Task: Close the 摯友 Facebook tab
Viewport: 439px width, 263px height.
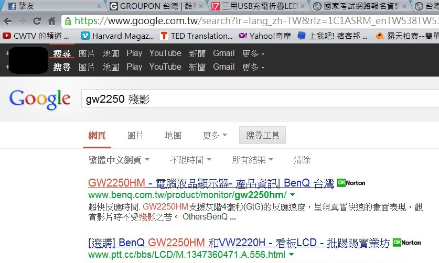Action: click(x=99, y=6)
